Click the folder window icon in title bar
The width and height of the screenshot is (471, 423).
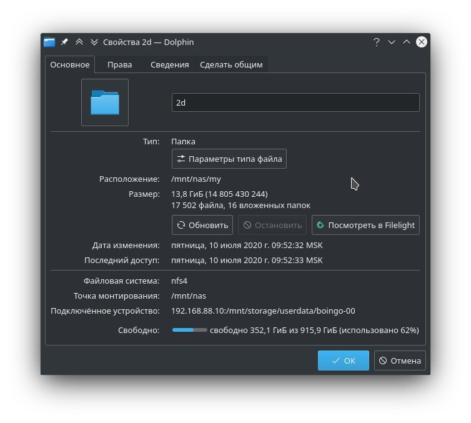pyautogui.click(x=49, y=42)
